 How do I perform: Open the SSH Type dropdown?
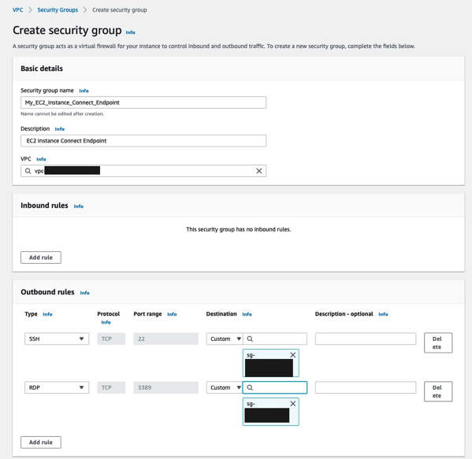(57, 339)
